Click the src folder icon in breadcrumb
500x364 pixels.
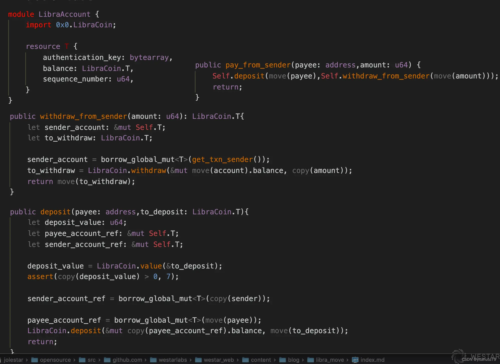[82, 360]
